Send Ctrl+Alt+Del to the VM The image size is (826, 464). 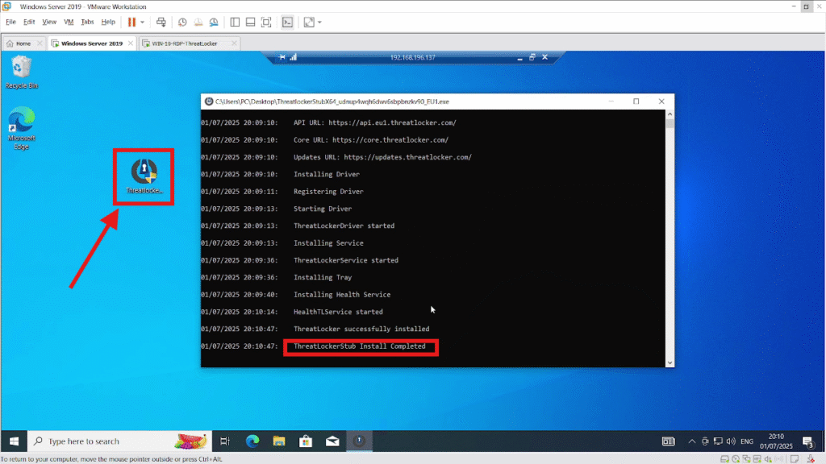(x=161, y=22)
